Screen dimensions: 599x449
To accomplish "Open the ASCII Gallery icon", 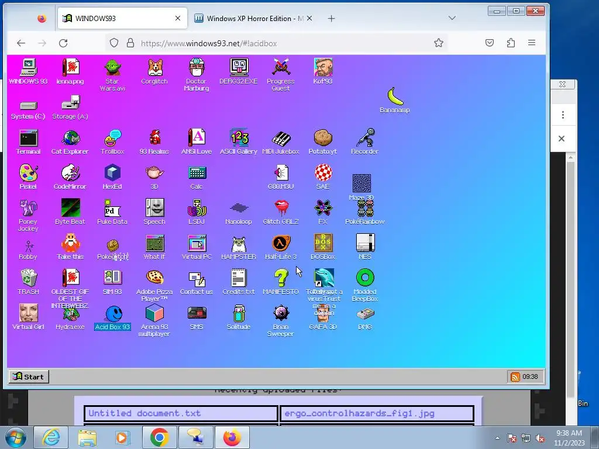I will 239,138.
